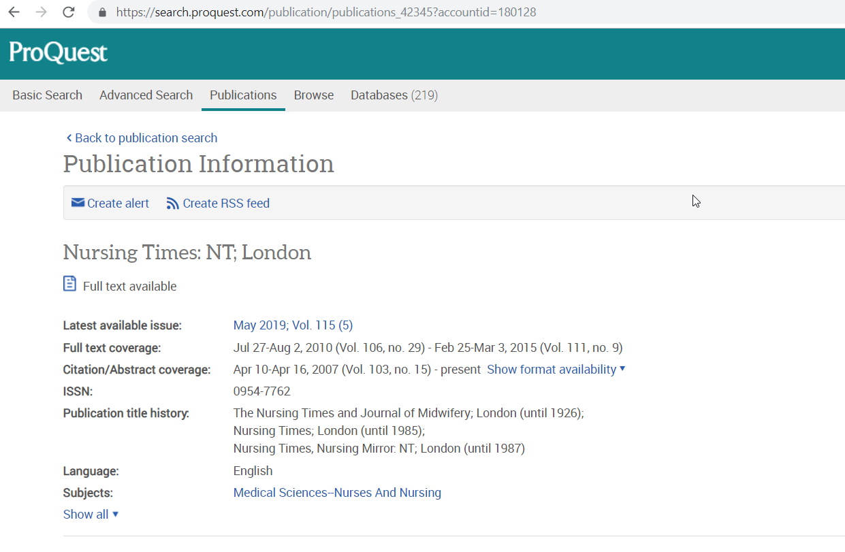Expand Show format availability
This screenshot has height=552, width=845.
coord(556,370)
